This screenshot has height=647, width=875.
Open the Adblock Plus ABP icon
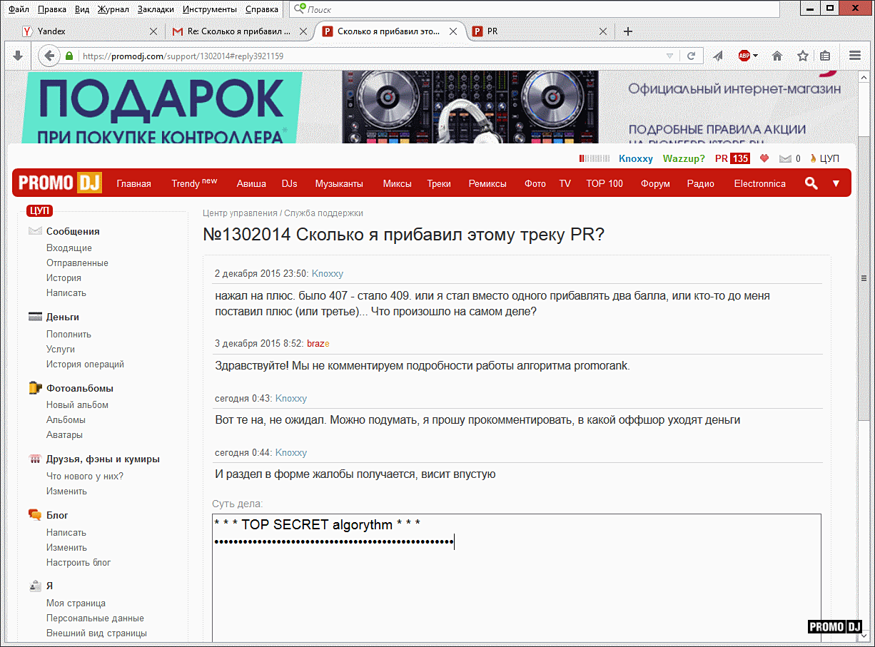click(x=744, y=56)
